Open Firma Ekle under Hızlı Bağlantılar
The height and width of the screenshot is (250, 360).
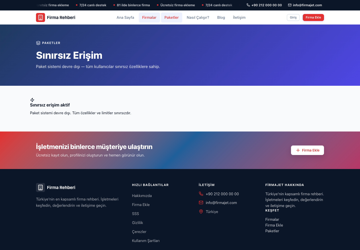pyautogui.click(x=141, y=205)
